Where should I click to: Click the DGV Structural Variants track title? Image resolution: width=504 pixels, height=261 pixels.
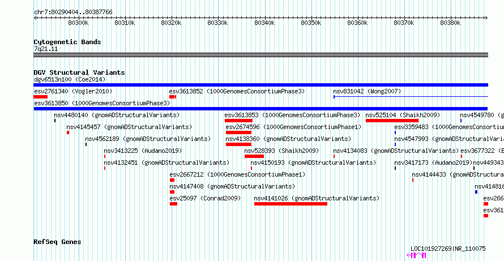point(79,72)
